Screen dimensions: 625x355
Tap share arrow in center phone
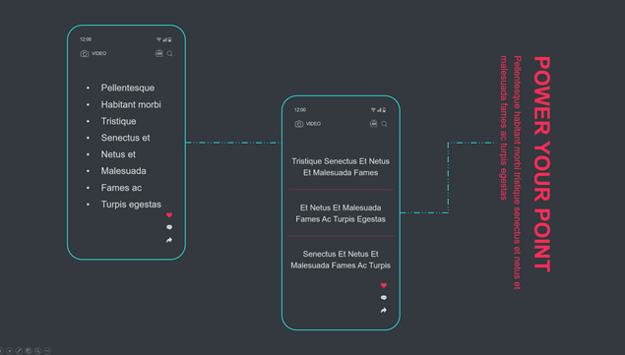point(384,310)
